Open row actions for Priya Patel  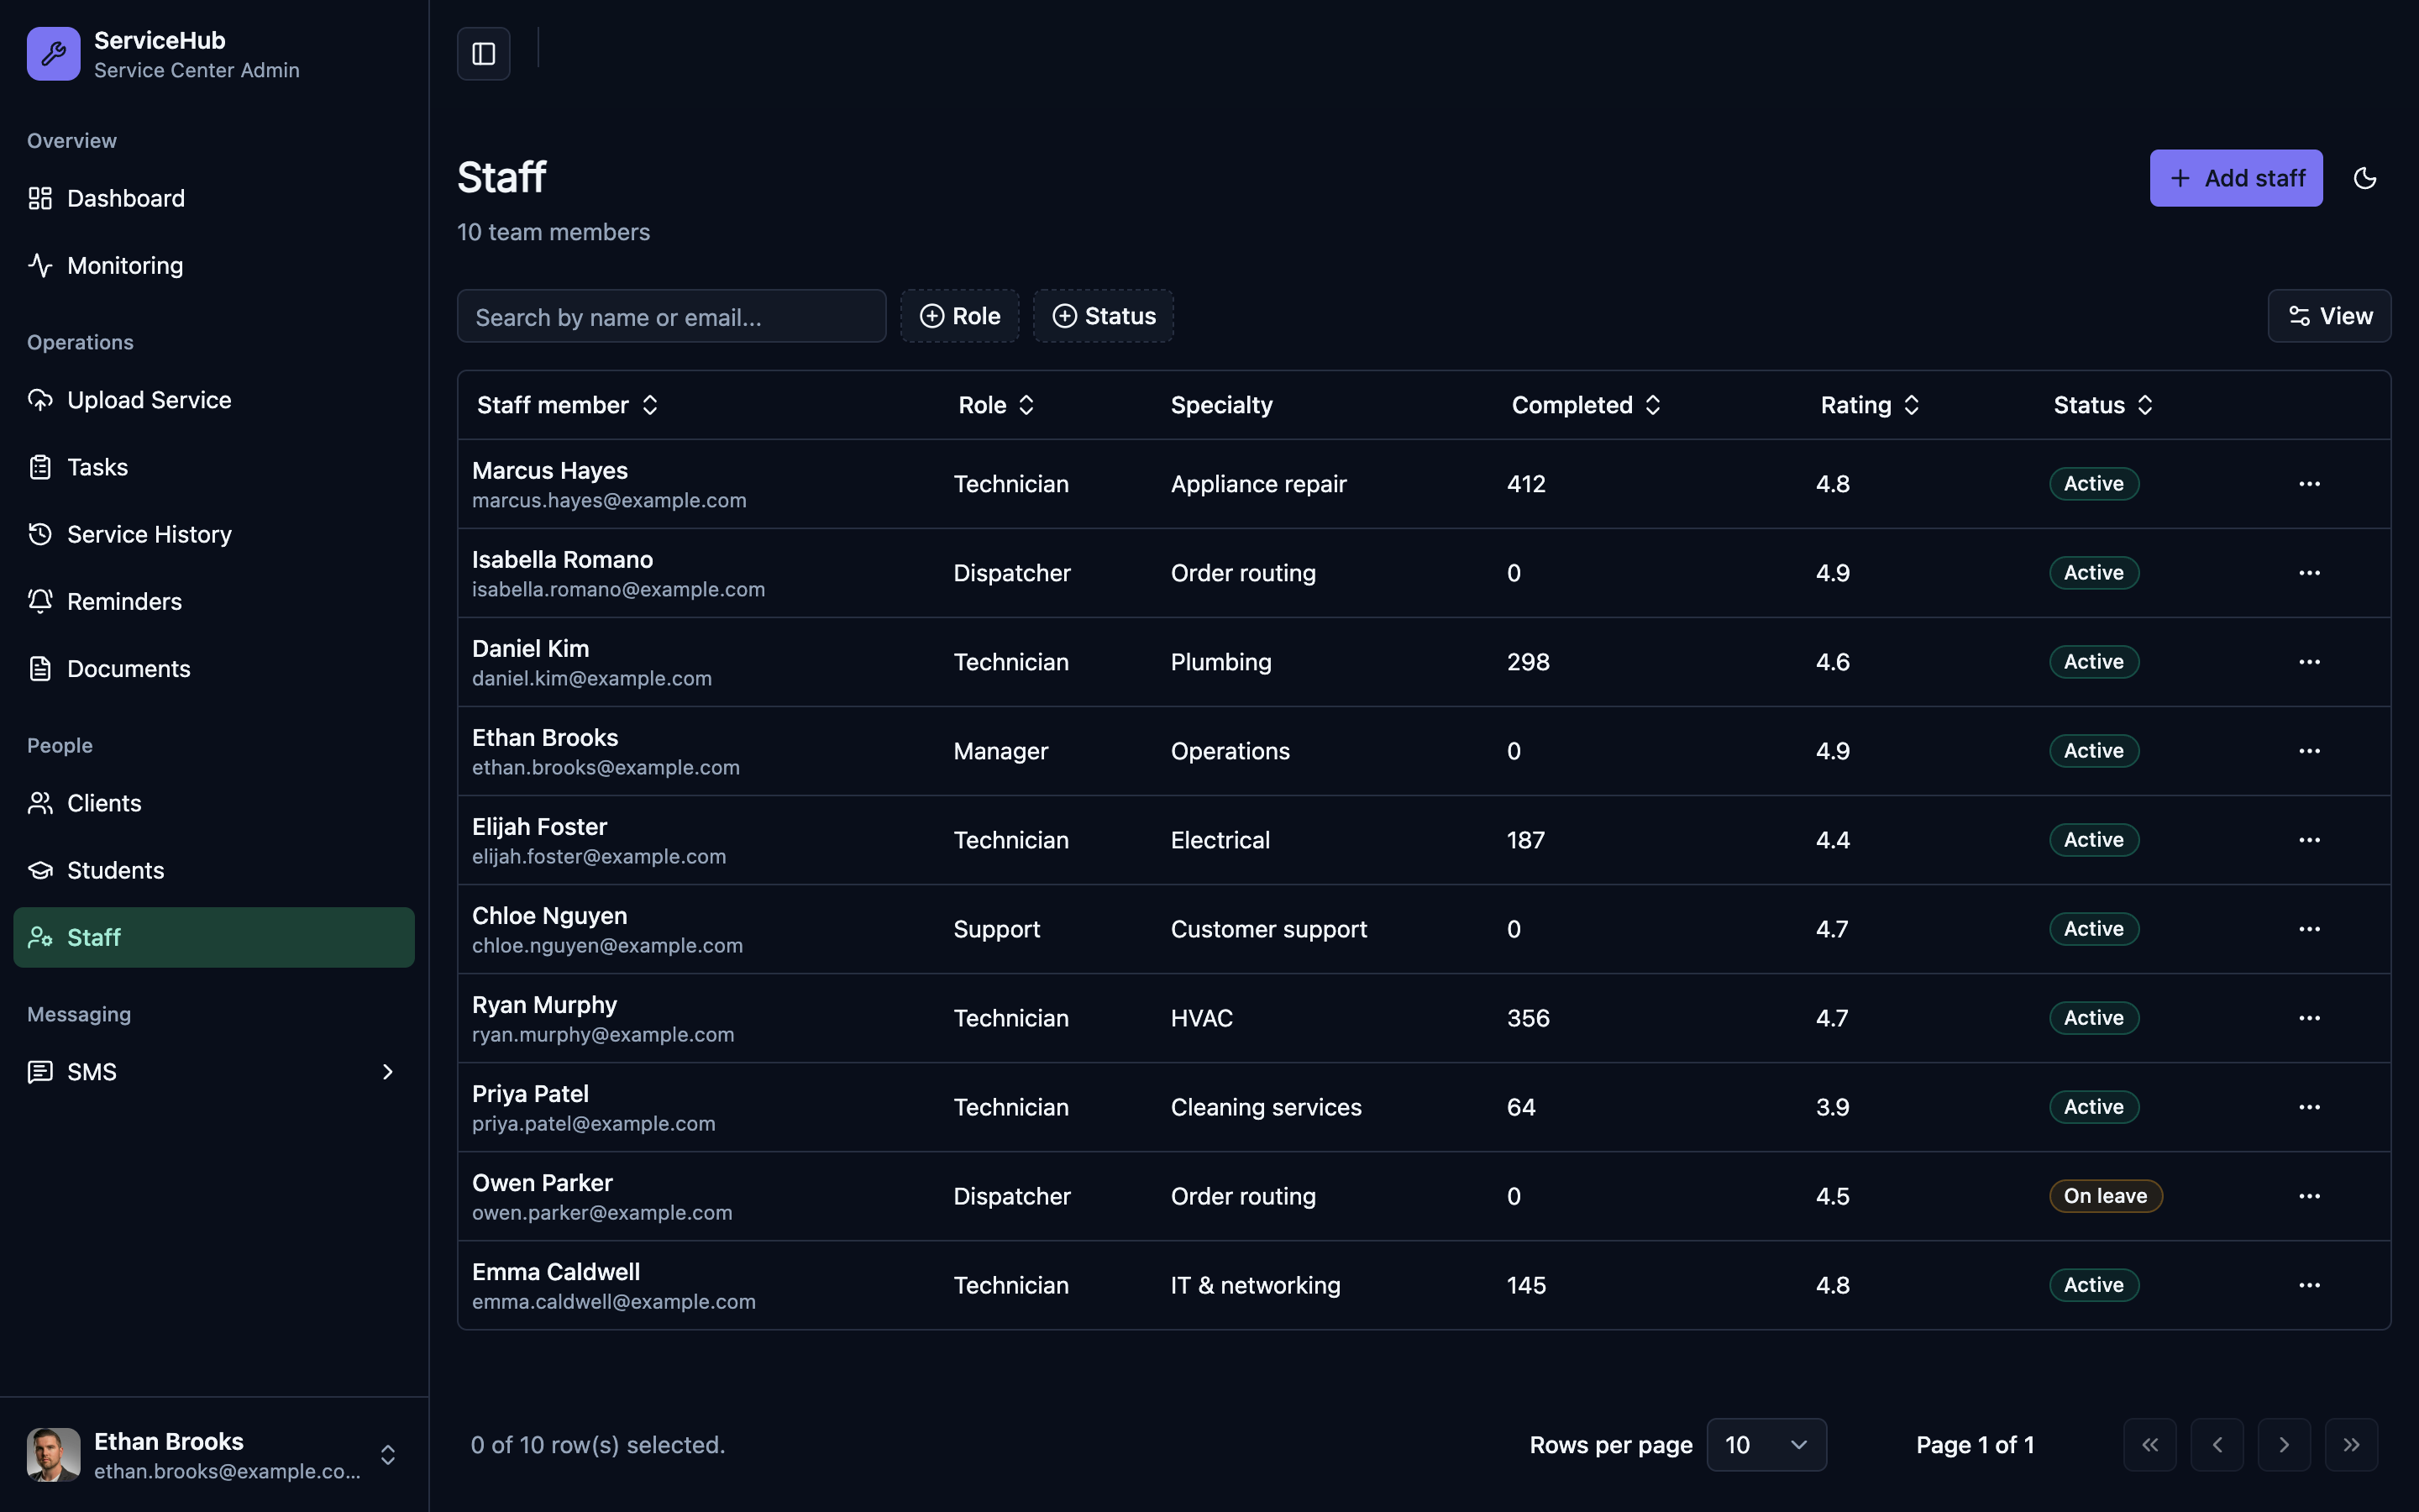[2309, 1107]
